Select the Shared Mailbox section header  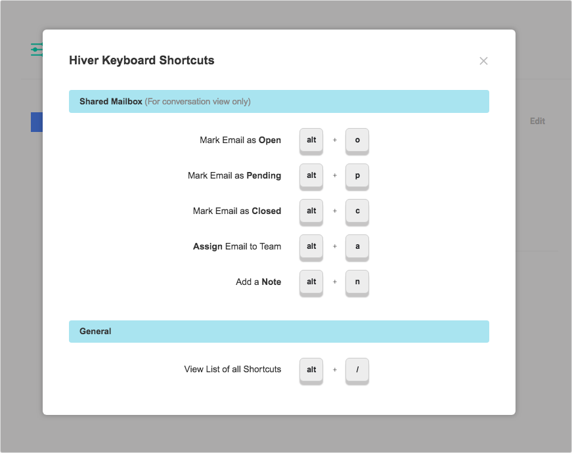pos(279,101)
